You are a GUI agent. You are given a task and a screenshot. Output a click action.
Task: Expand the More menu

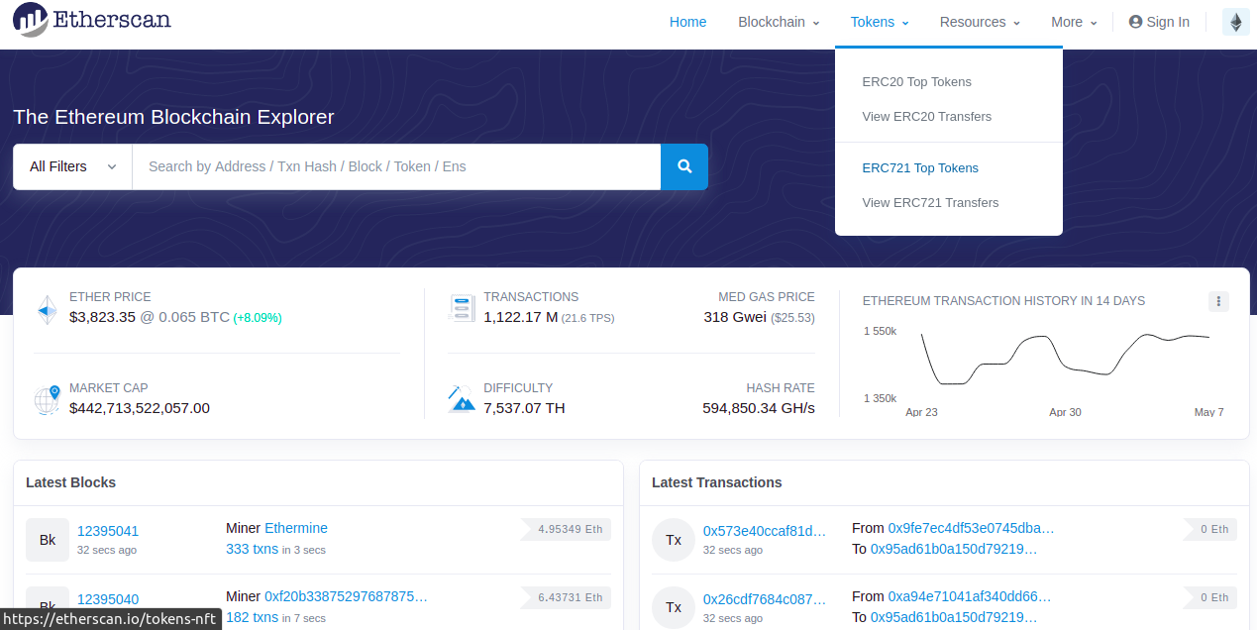pos(1074,22)
